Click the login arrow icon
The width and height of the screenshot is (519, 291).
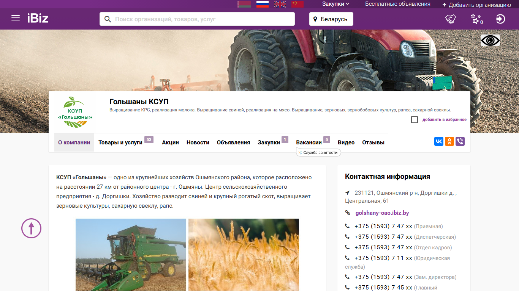tap(501, 19)
